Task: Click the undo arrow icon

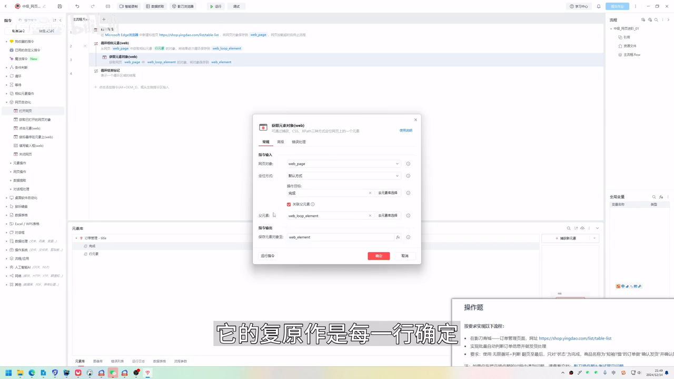Action: [77, 6]
